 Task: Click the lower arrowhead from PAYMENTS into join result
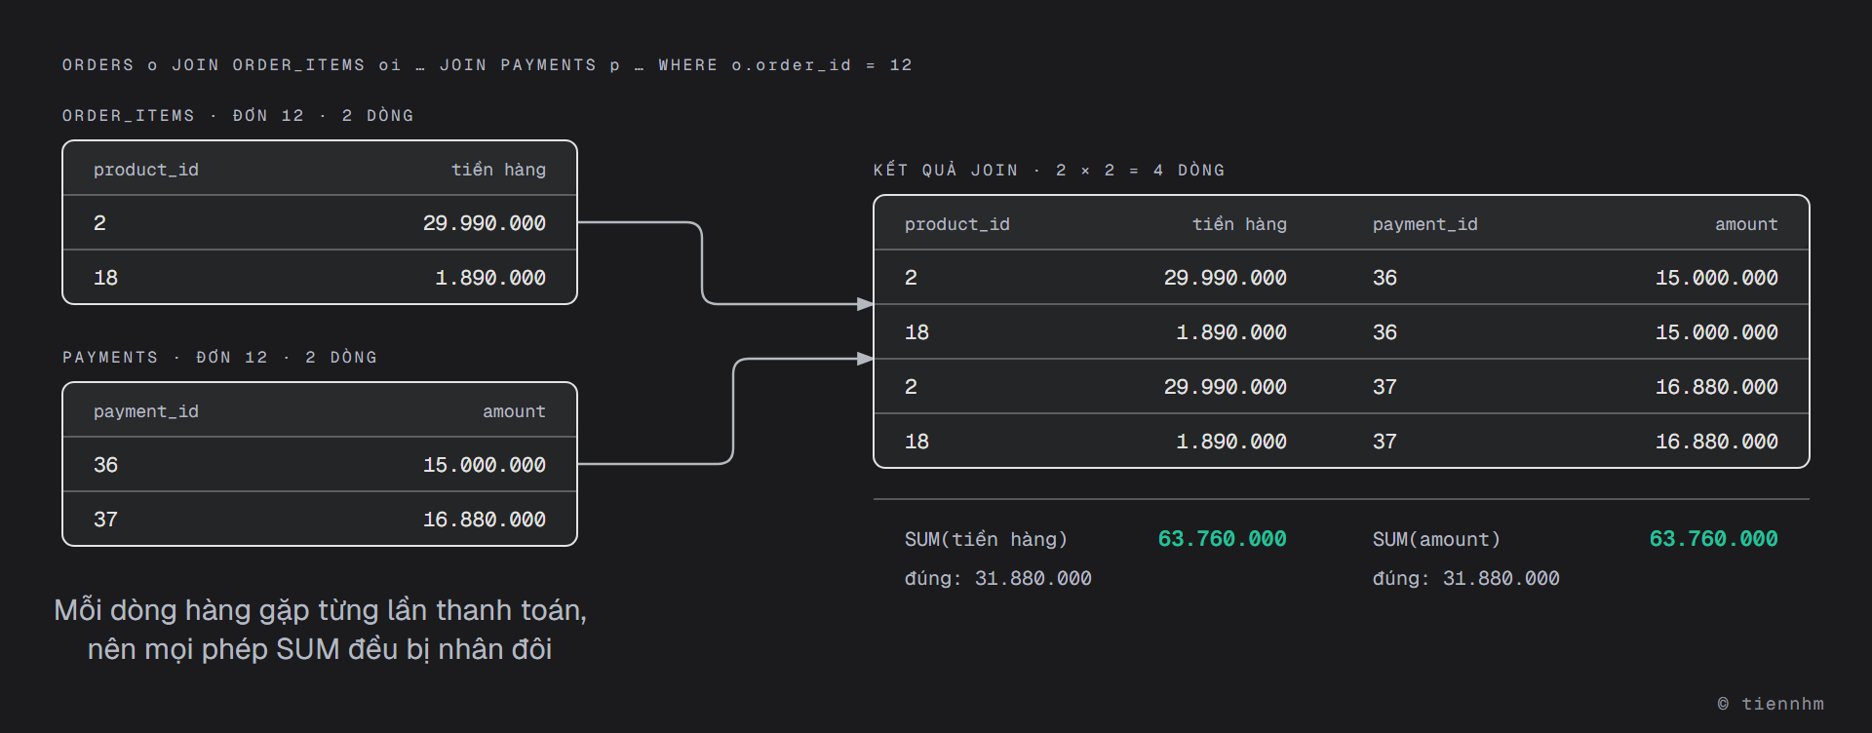point(866,359)
